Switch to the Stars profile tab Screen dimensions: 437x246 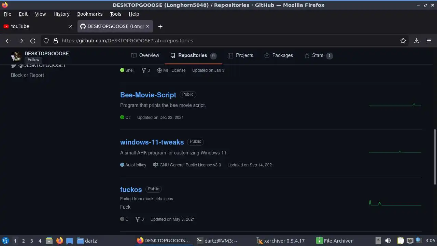coord(318,55)
